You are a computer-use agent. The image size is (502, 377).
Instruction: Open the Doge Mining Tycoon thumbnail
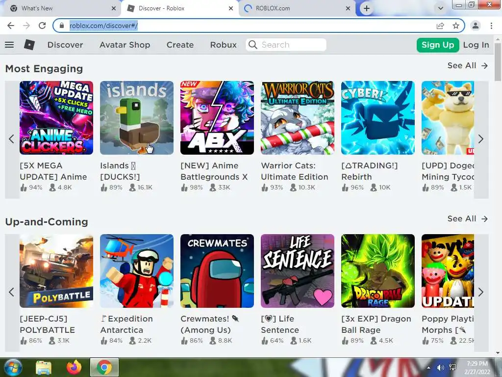(x=448, y=118)
